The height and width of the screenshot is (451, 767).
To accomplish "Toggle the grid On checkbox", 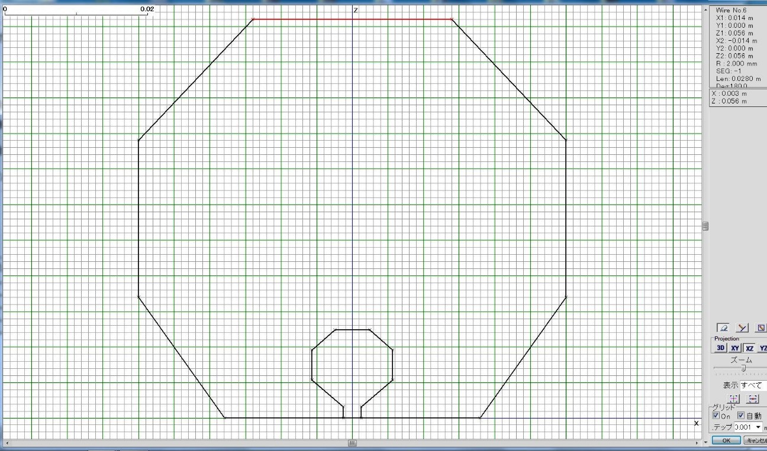I will pos(716,416).
